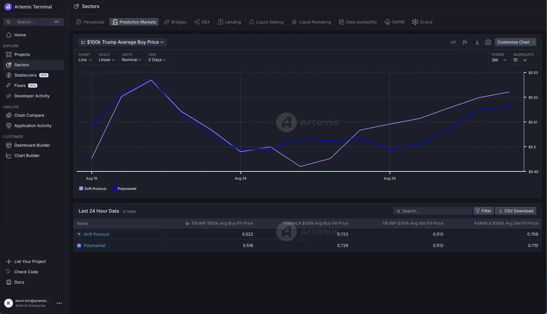Switch to the Perpetuals tab
The width and height of the screenshot is (547, 314).
(x=90, y=22)
